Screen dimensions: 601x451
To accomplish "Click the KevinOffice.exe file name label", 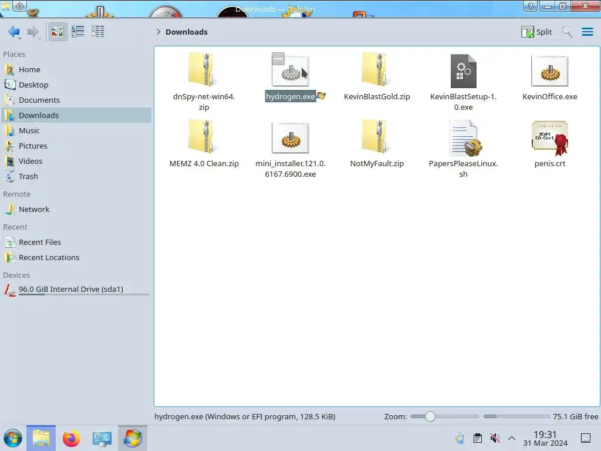I will [549, 97].
